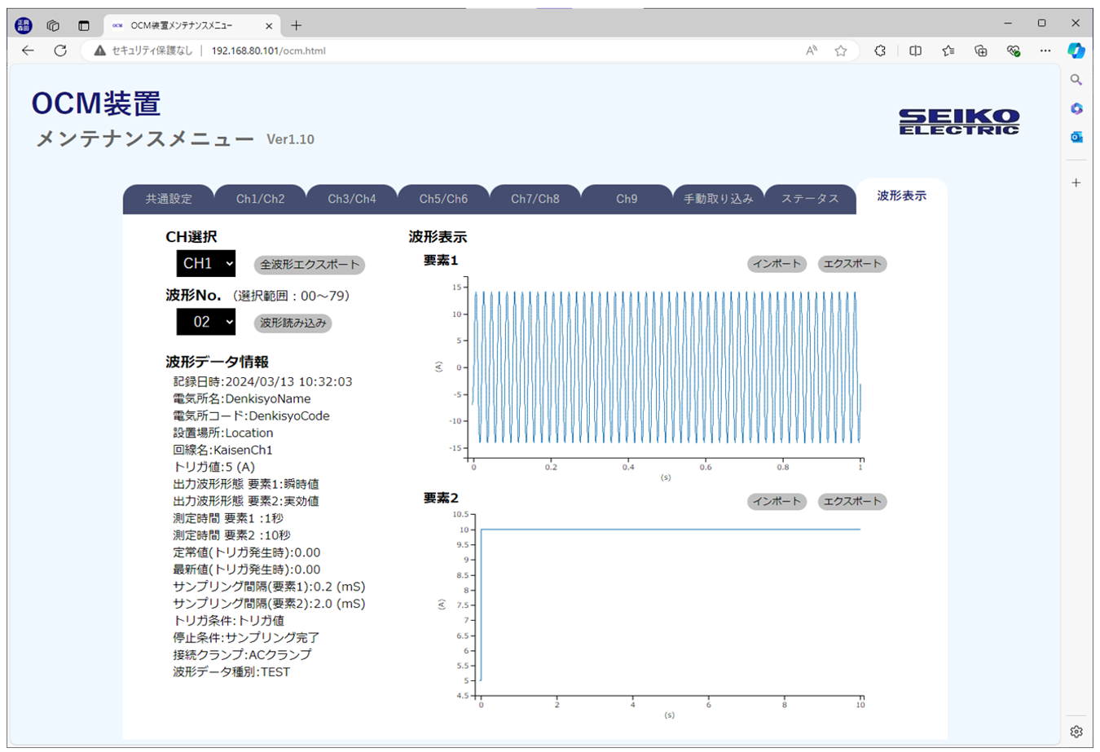Close the OCM装置メンテナンスメニュー tab
1100x752 pixels.
tap(269, 26)
